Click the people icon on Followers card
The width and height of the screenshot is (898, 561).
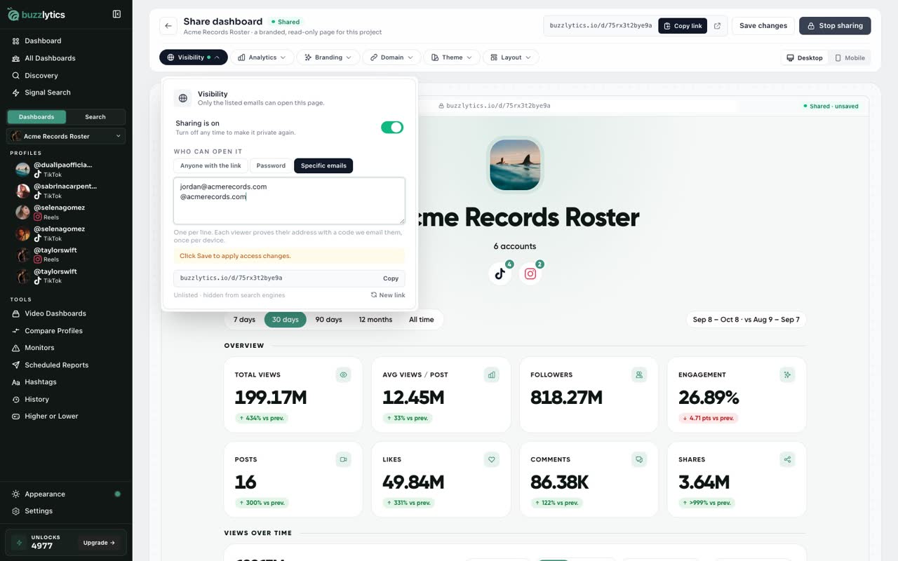(x=639, y=375)
